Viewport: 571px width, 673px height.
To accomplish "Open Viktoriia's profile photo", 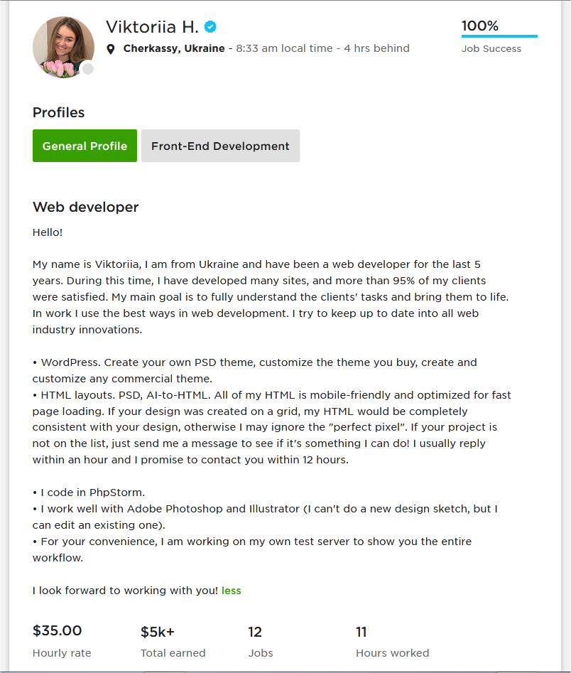I will [63, 47].
